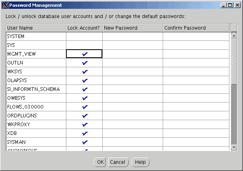Uncheck Lock Account for SYSMAN
243x171 pixels.
tap(84, 142)
